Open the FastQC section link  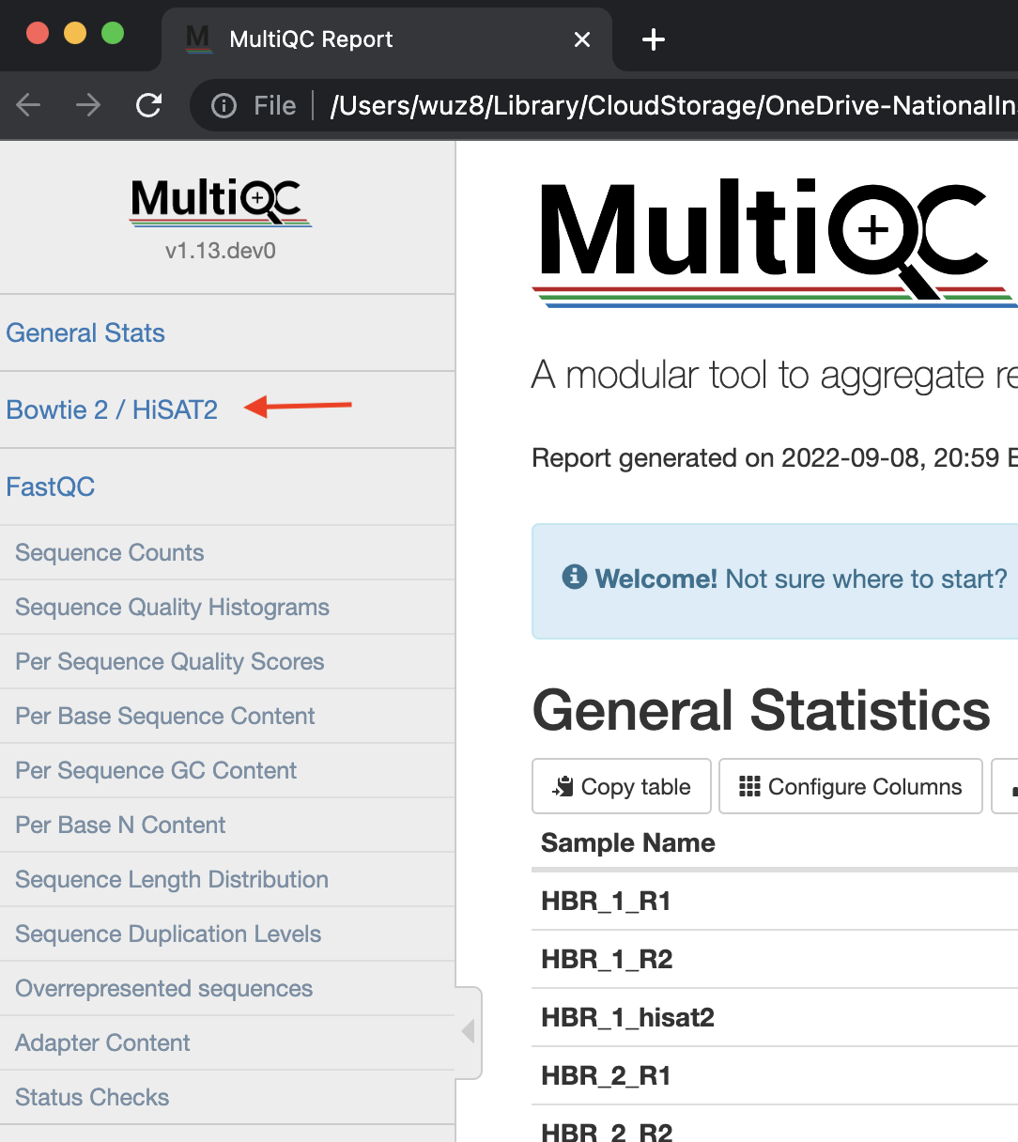pos(51,487)
